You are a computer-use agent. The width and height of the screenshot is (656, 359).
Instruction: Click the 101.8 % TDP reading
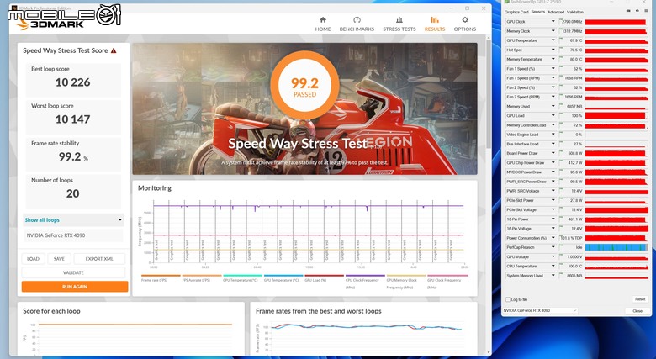point(571,238)
